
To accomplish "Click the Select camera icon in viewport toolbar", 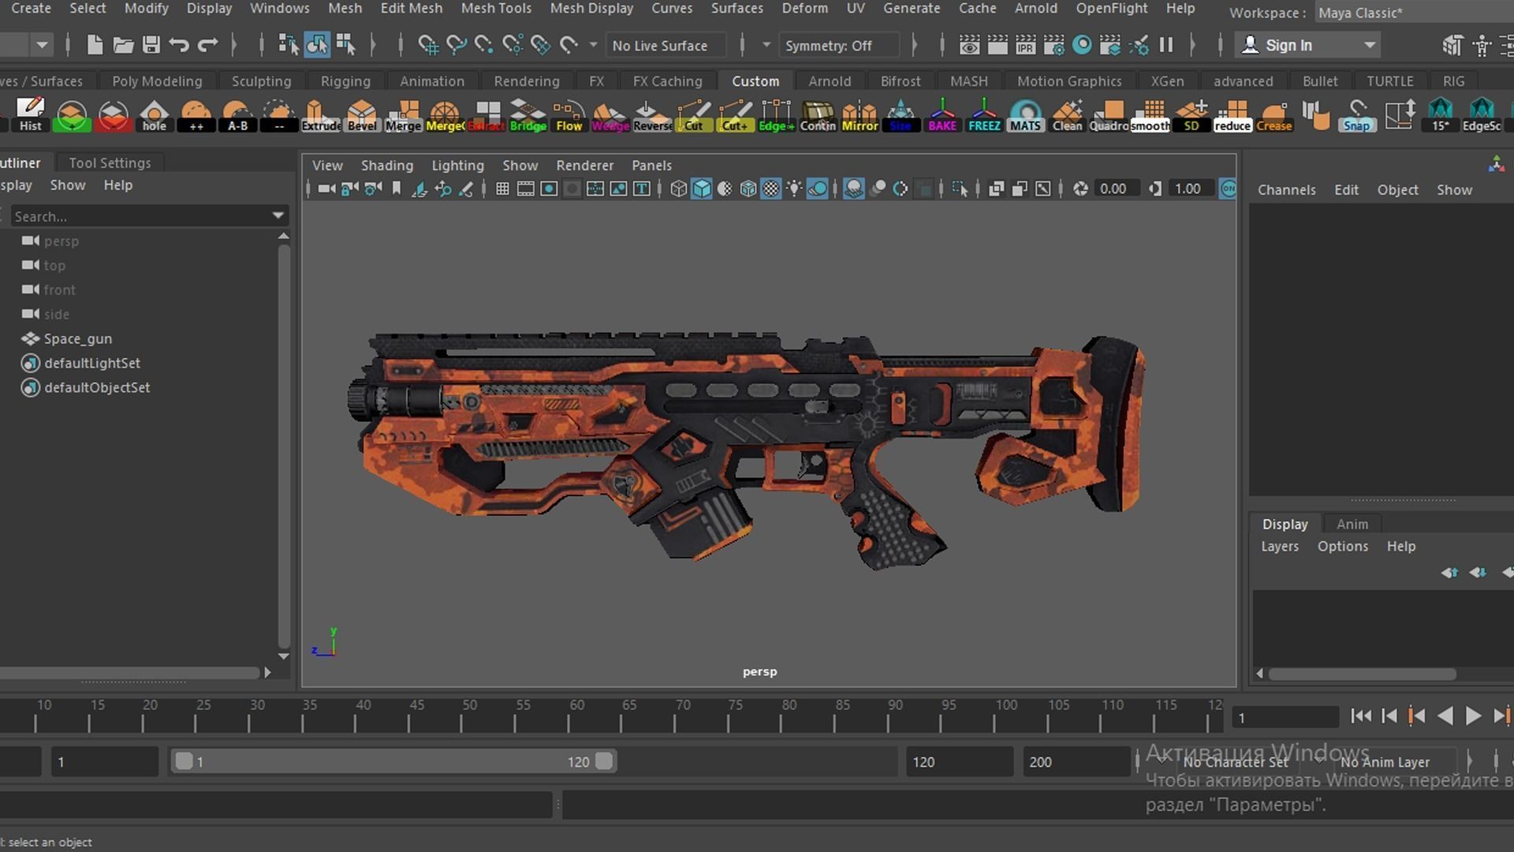I will (x=326, y=189).
